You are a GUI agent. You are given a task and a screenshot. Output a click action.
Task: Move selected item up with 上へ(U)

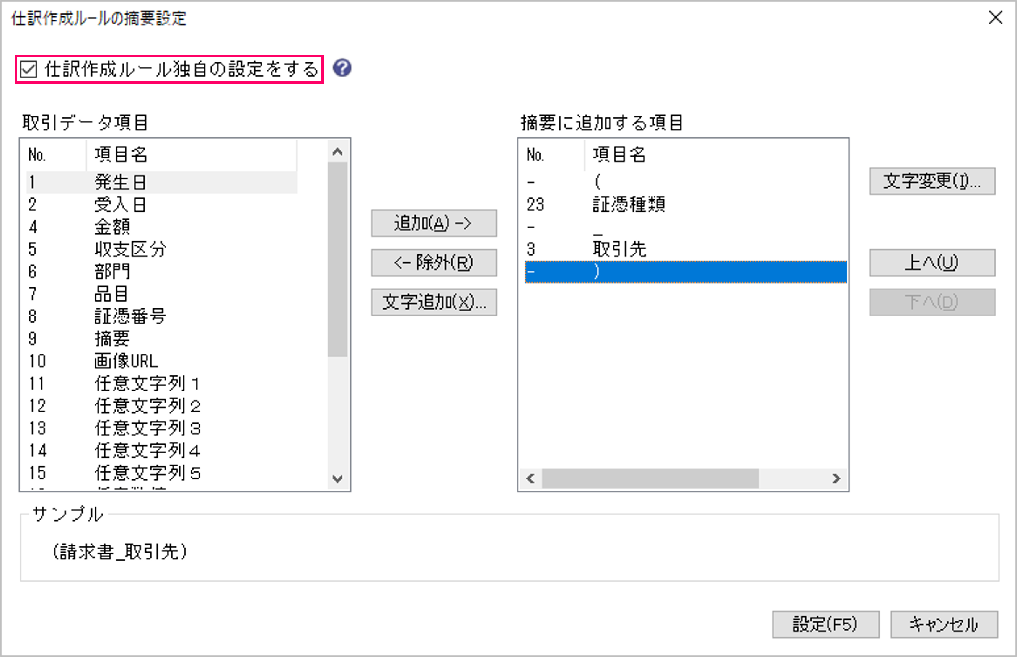[x=932, y=263]
